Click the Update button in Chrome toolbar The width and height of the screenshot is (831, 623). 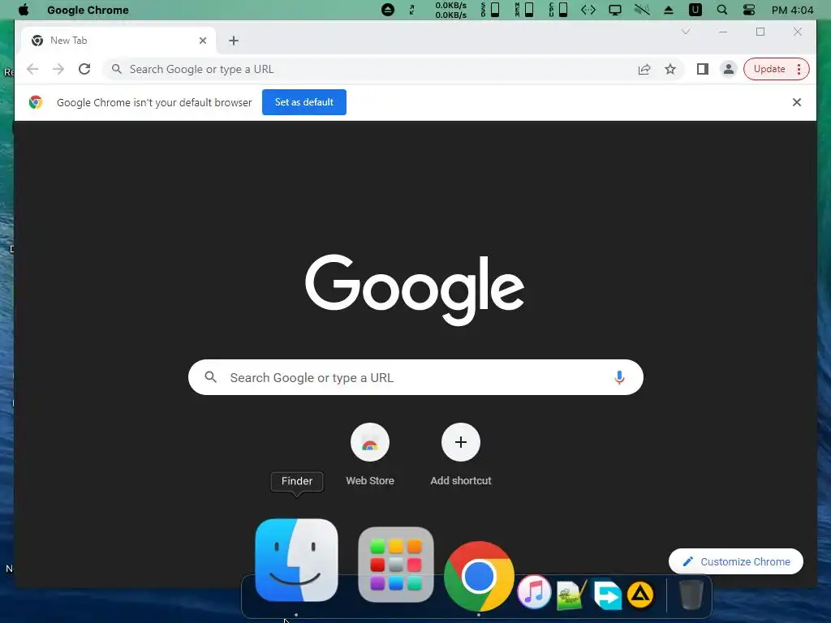[777, 69]
